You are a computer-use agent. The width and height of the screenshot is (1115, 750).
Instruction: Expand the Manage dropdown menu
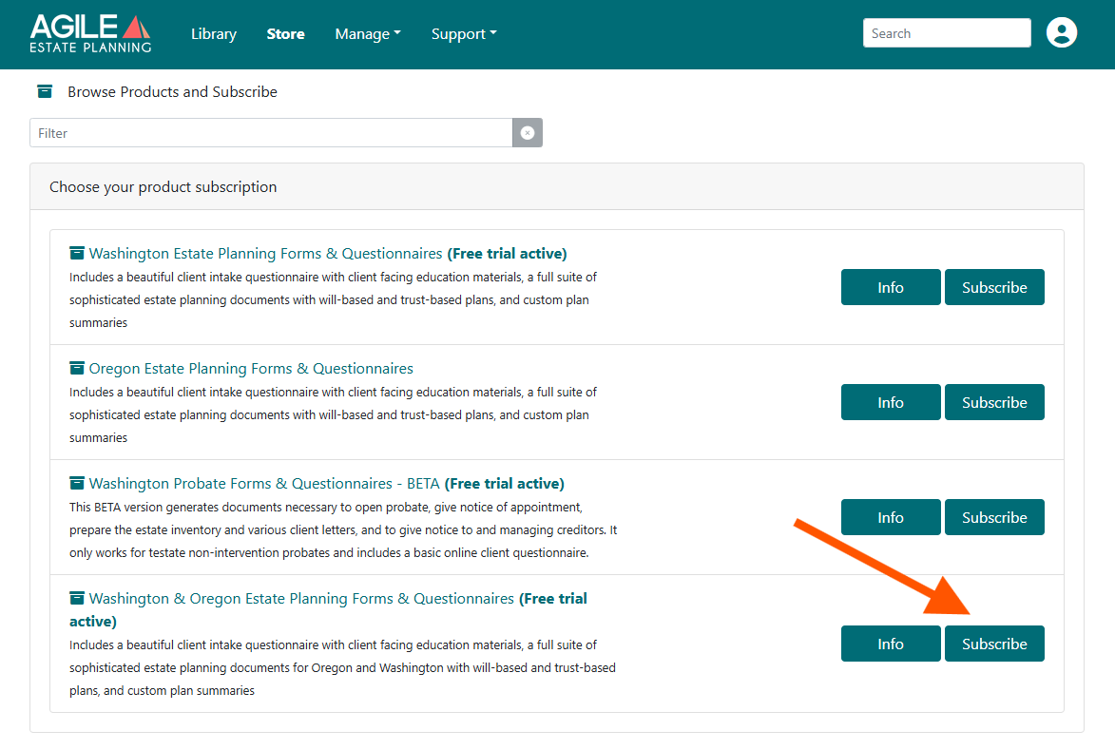(x=368, y=34)
